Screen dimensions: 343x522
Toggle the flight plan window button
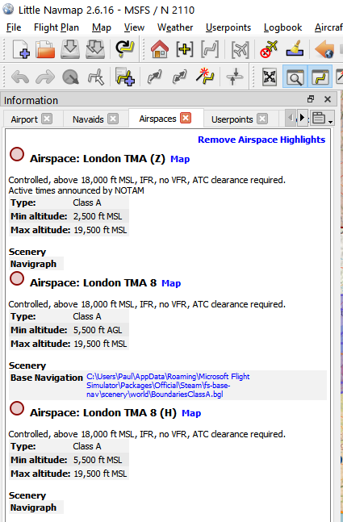pyautogui.click(x=320, y=77)
